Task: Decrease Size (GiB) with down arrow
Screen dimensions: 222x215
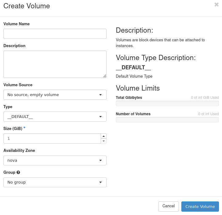Action: coord(104,141)
